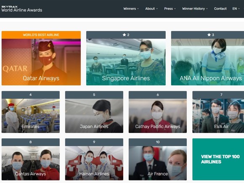Open the Qatar Airways winner card
Screen dimensions: 244x183
pos(41,58)
